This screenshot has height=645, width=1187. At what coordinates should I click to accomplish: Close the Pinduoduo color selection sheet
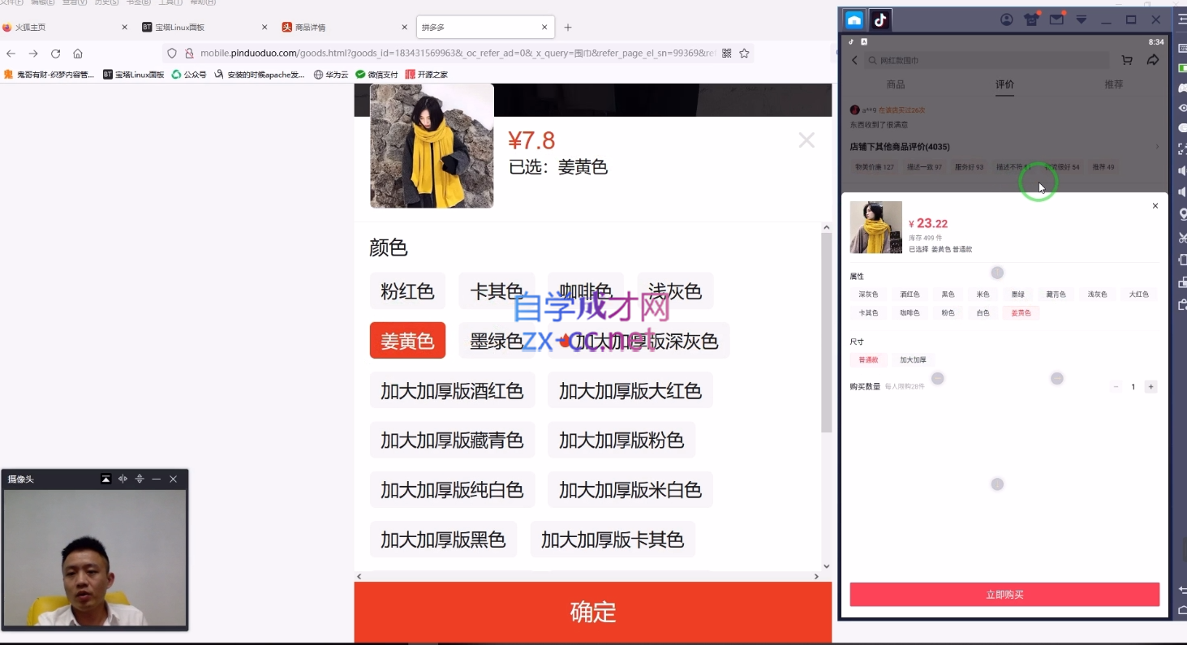click(x=806, y=140)
